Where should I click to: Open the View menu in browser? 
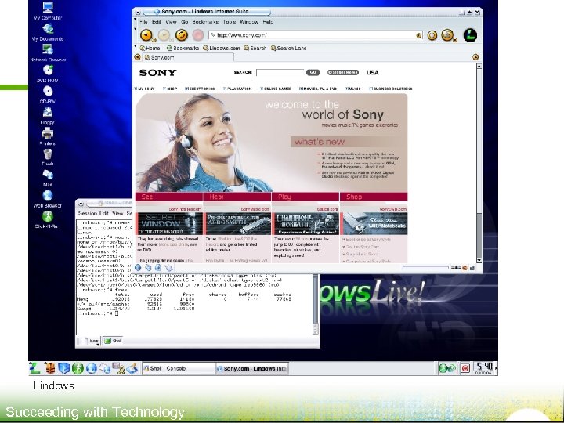(171, 22)
